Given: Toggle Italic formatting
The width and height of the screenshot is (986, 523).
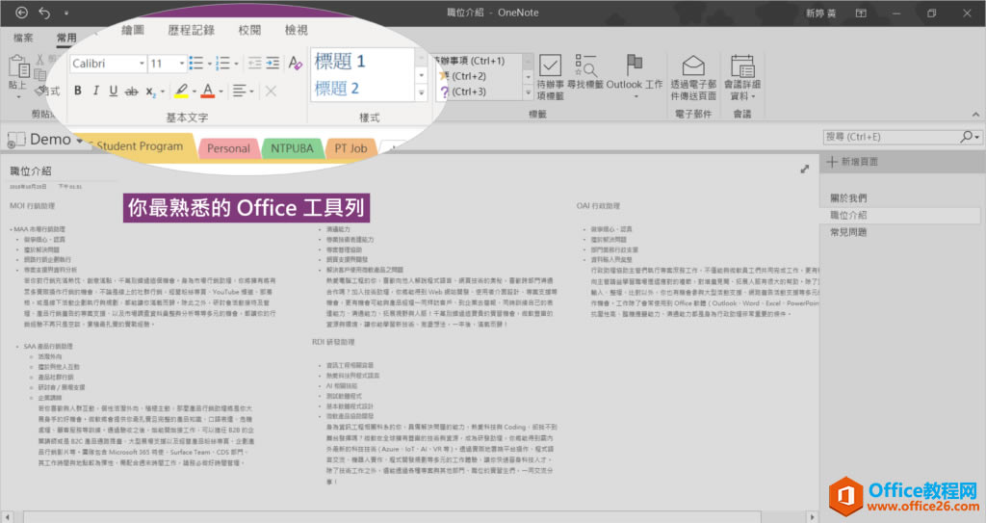Looking at the screenshot, I should [95, 91].
